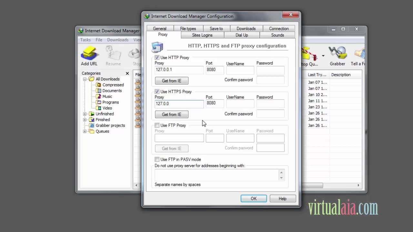The image size is (413, 232).
Task: Click exclusion box scroll down arrow
Action: [281, 178]
